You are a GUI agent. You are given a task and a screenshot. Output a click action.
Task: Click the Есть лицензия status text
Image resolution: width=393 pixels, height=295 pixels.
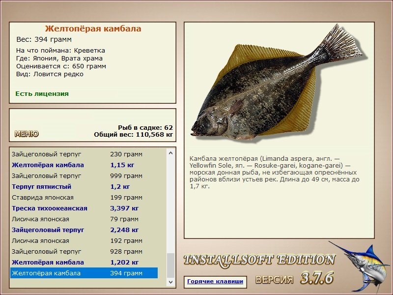(42, 93)
